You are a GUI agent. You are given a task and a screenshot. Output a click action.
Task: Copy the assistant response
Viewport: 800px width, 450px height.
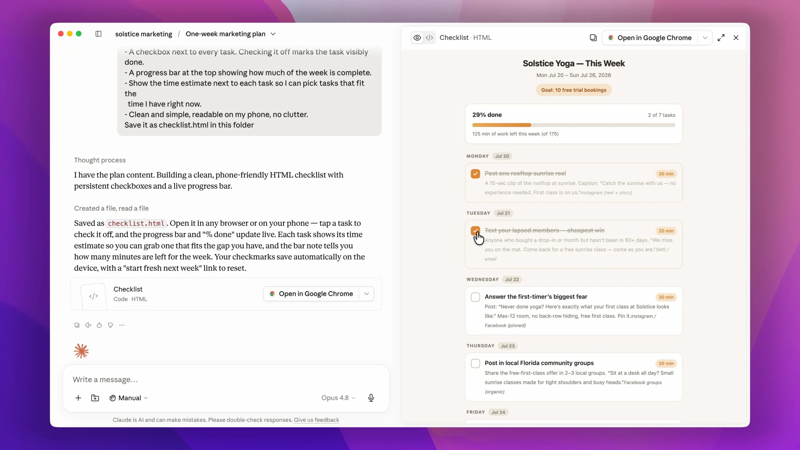tap(77, 325)
